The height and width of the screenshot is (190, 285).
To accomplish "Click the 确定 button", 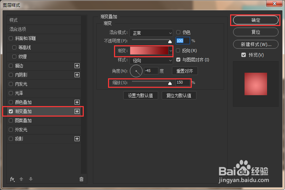I will [256, 20].
